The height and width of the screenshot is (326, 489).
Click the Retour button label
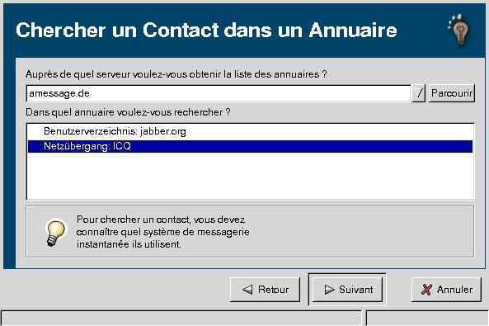pos(273,290)
